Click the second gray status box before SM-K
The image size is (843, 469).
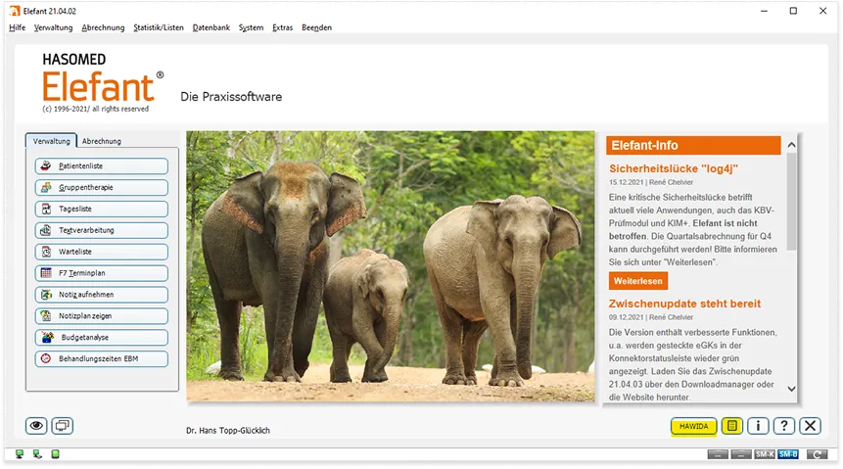point(741,454)
